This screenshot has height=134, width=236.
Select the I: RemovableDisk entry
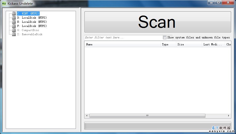(30, 34)
